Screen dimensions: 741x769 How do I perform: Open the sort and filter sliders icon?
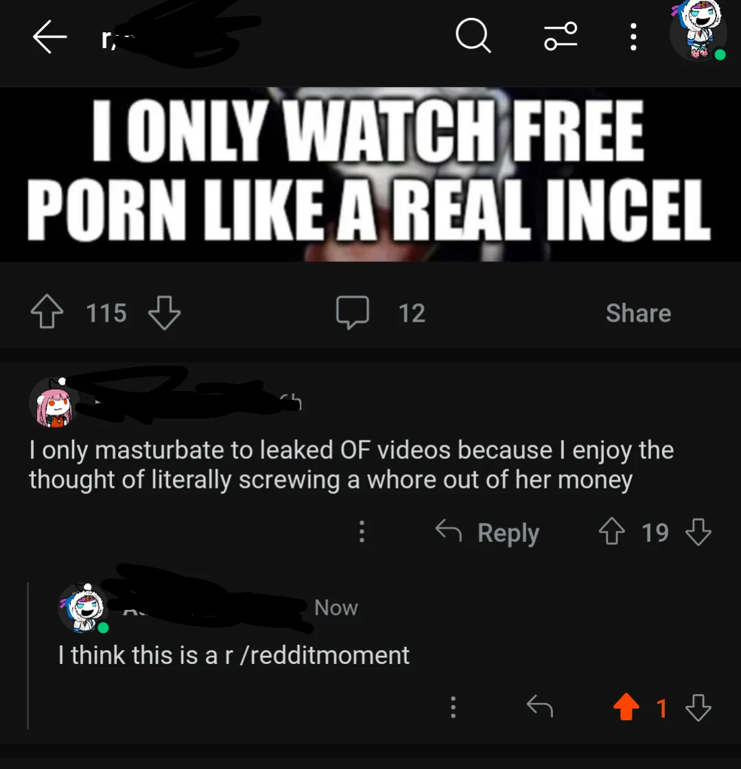coord(561,36)
